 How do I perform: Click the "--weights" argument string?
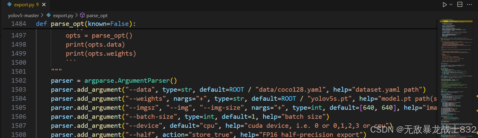tap(146, 99)
